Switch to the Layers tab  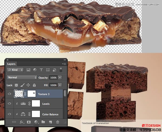(x=11, y=64)
